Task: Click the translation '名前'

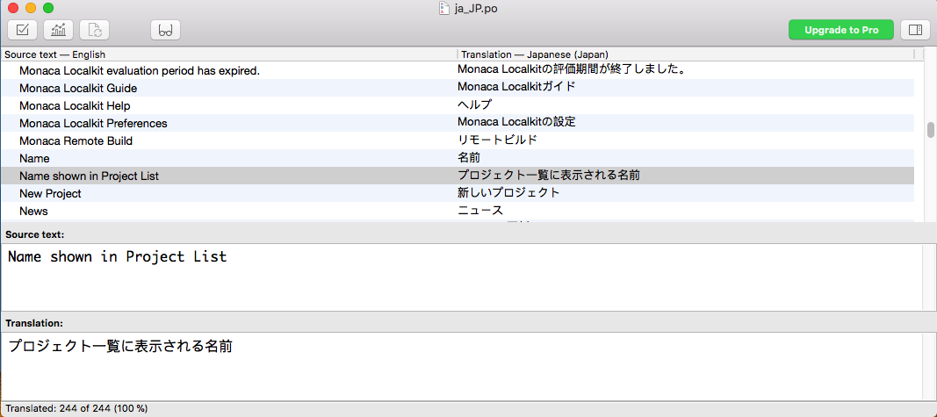Action: point(469,158)
